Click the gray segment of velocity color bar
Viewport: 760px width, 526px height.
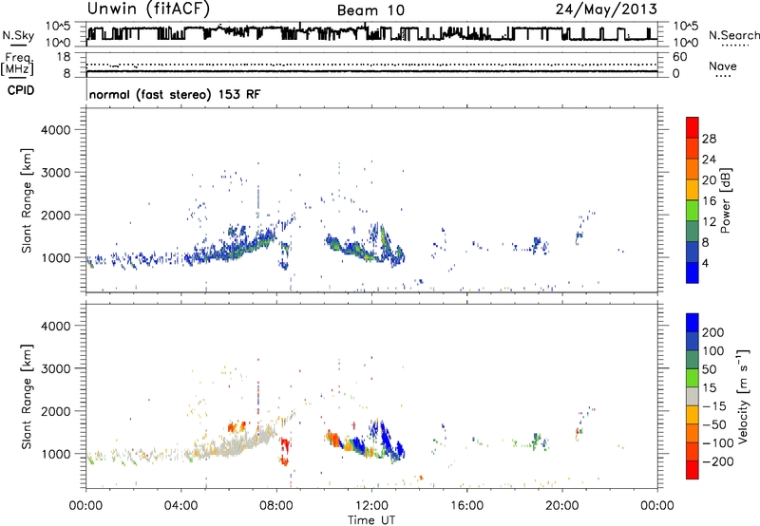(x=693, y=397)
